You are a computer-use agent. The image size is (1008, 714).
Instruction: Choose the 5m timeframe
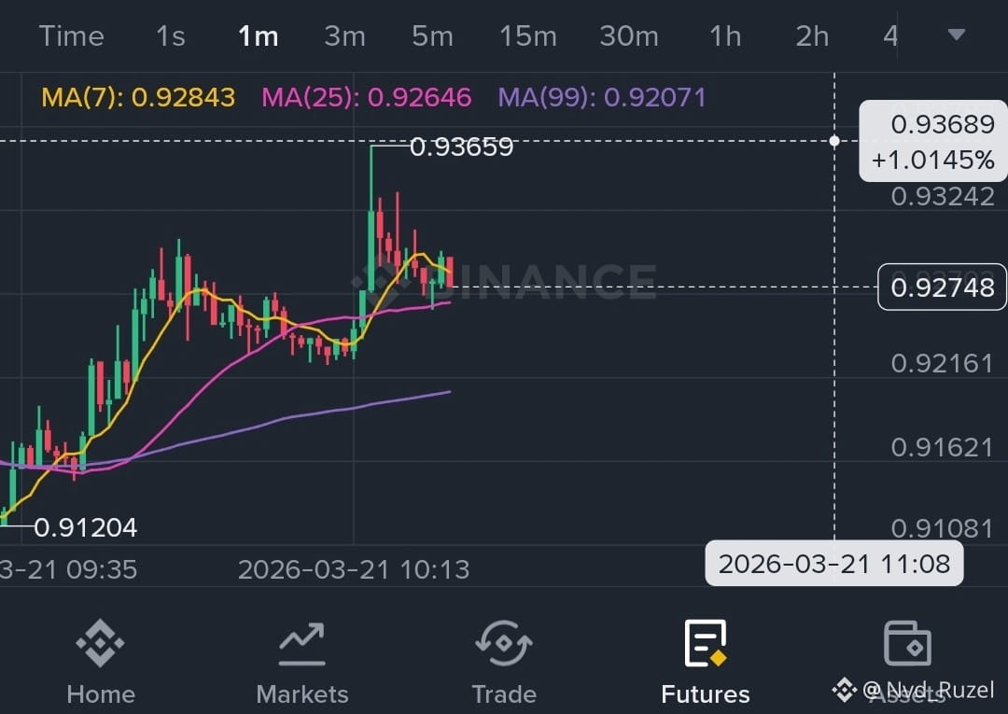click(x=432, y=36)
